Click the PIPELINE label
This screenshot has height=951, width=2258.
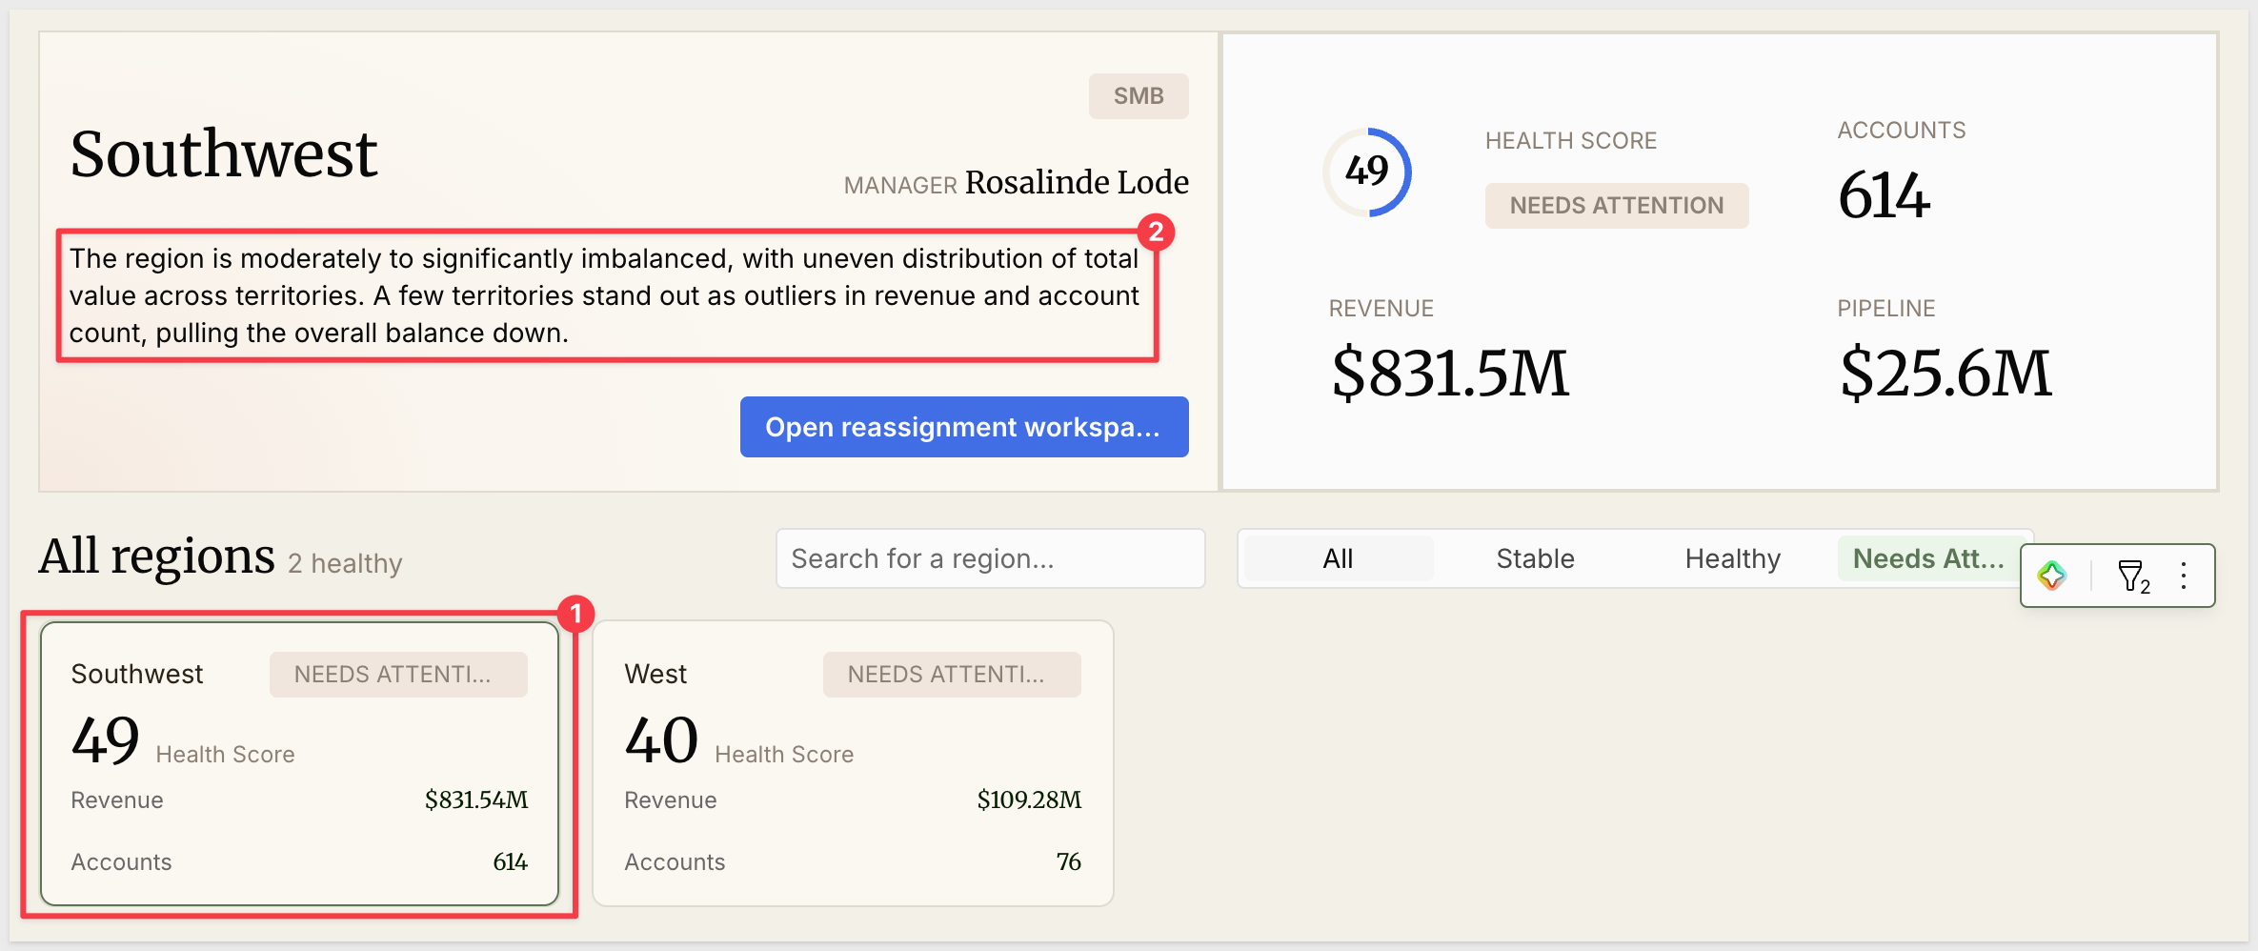[1885, 309]
